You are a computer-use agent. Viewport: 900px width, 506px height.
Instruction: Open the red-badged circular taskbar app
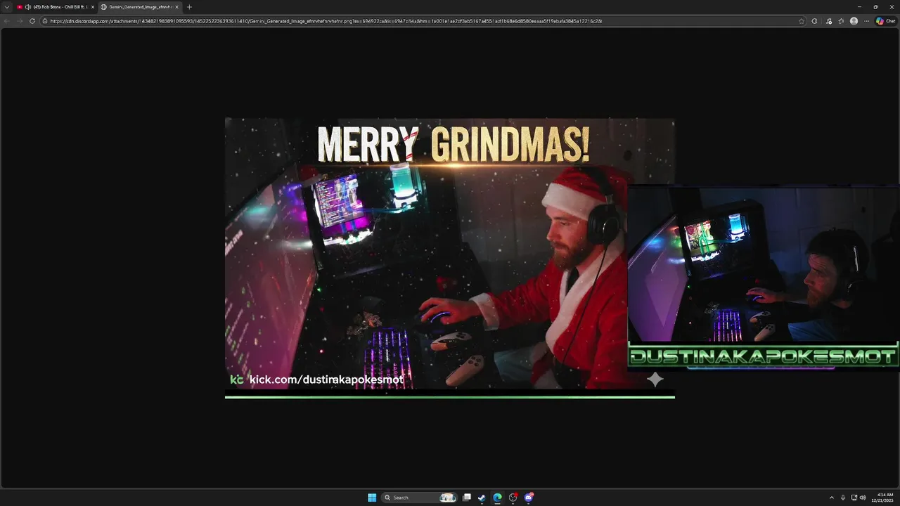tap(513, 498)
